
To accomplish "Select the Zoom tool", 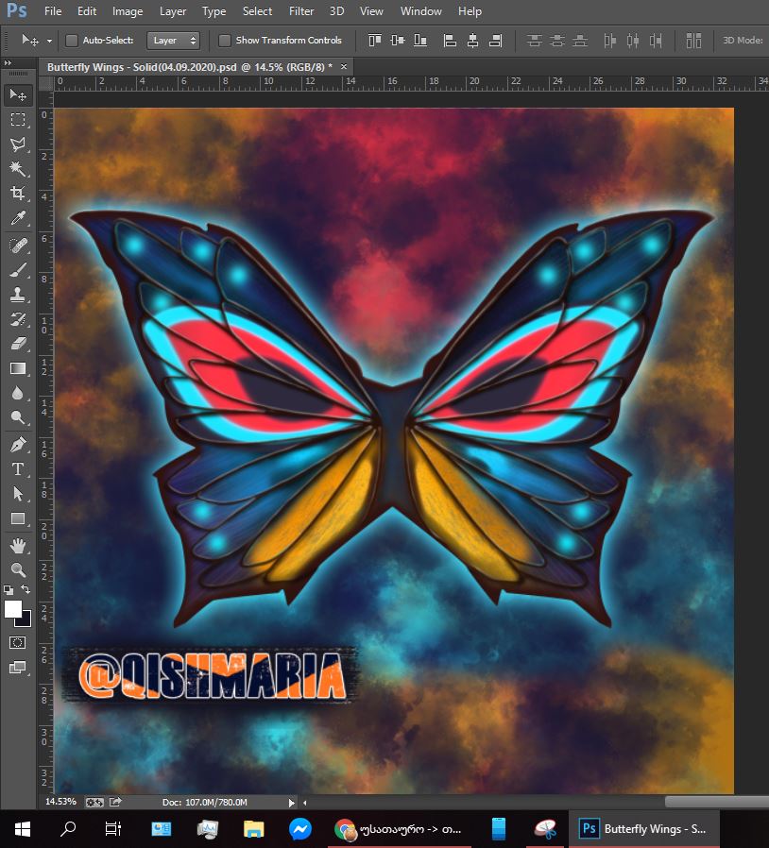I will [18, 569].
